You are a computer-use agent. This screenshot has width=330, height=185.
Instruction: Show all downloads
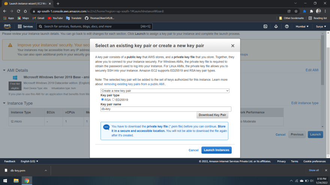313,170
